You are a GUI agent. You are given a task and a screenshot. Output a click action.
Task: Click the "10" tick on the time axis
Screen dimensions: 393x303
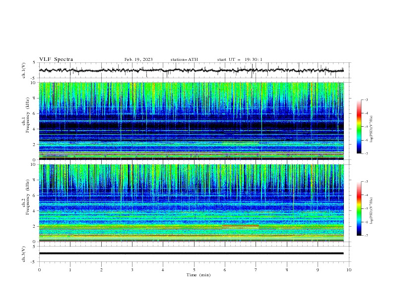pyautogui.click(x=349, y=270)
